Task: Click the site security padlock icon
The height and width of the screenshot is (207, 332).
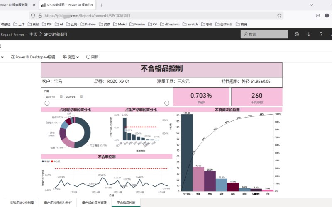Action: coord(40,16)
